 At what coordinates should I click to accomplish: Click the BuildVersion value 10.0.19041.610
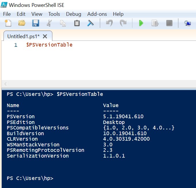125,133
